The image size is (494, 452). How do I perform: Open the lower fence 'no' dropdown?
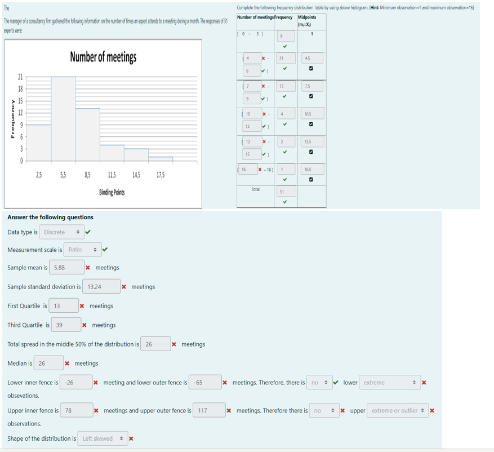[319, 382]
